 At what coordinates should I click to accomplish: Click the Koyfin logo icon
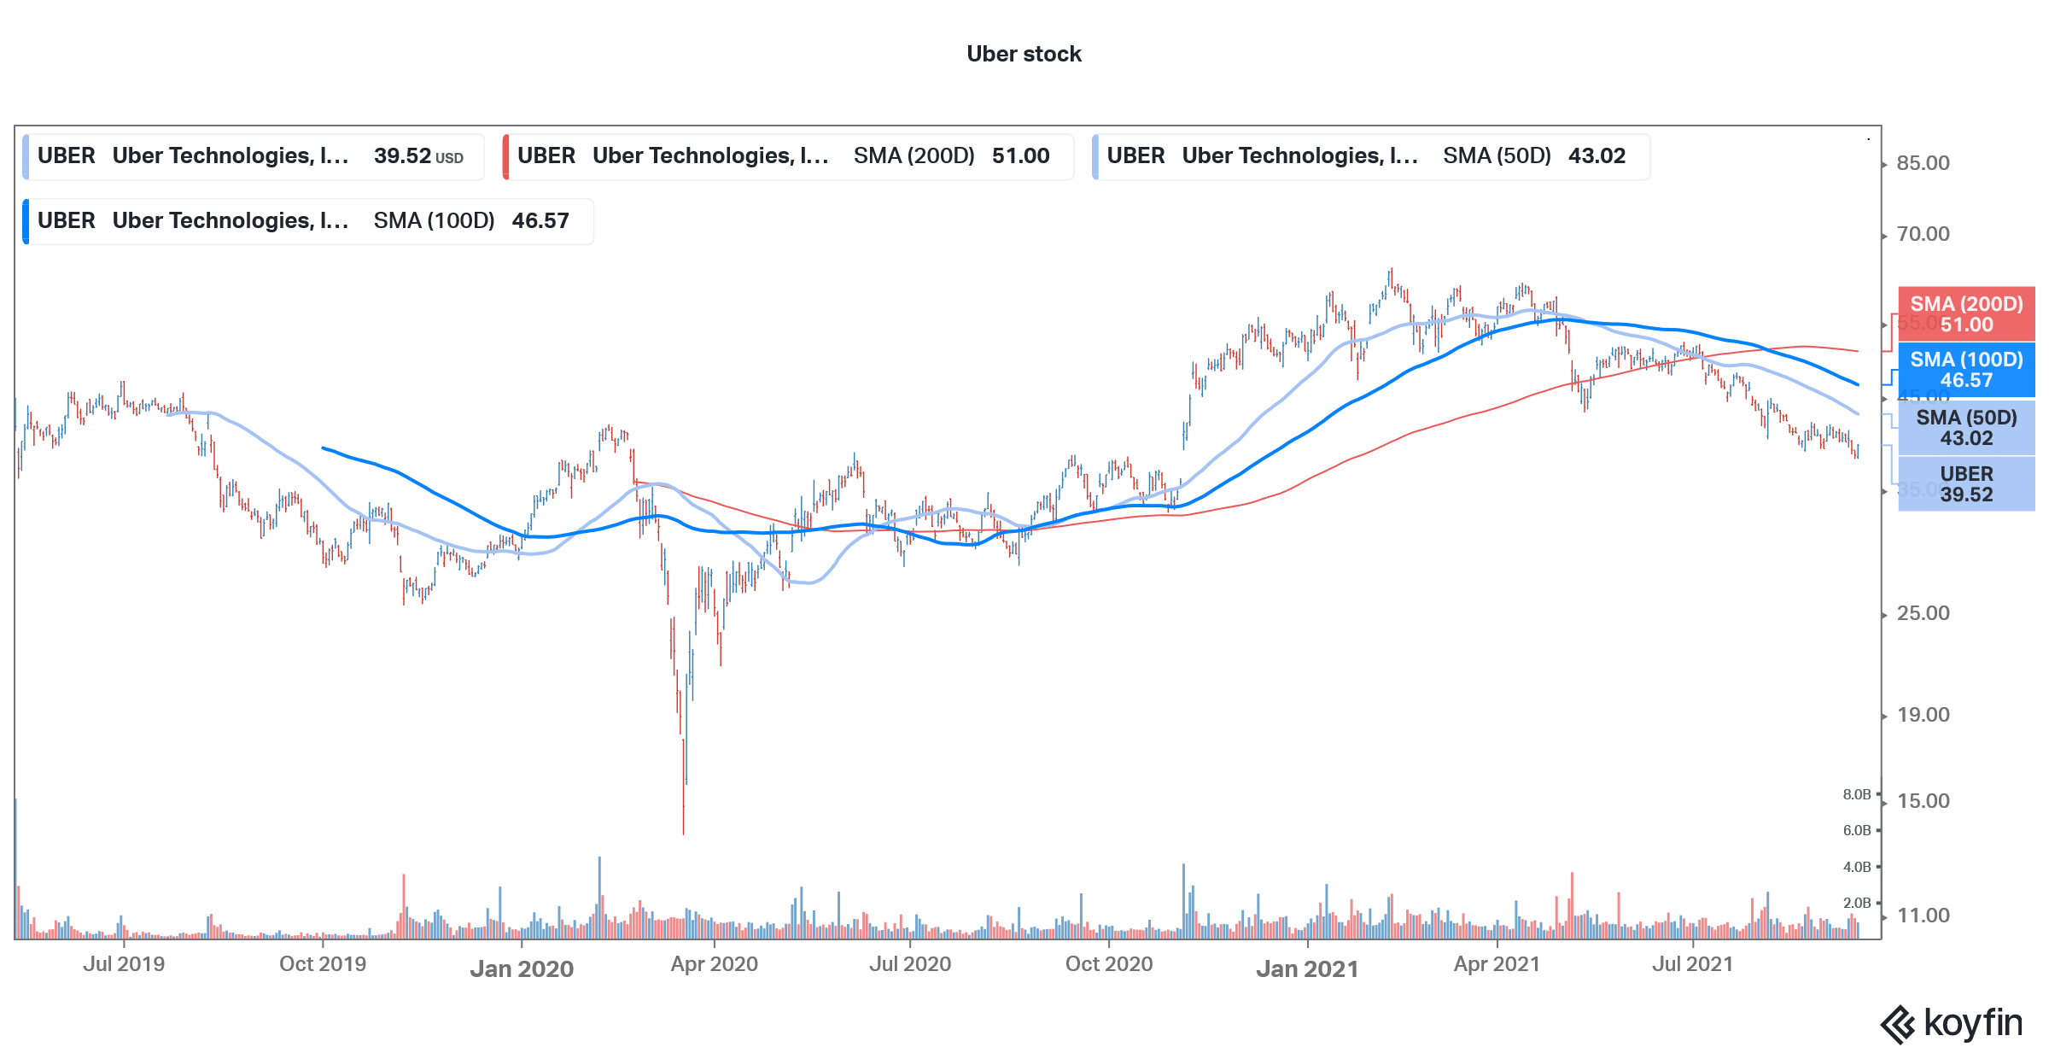point(1898,1024)
